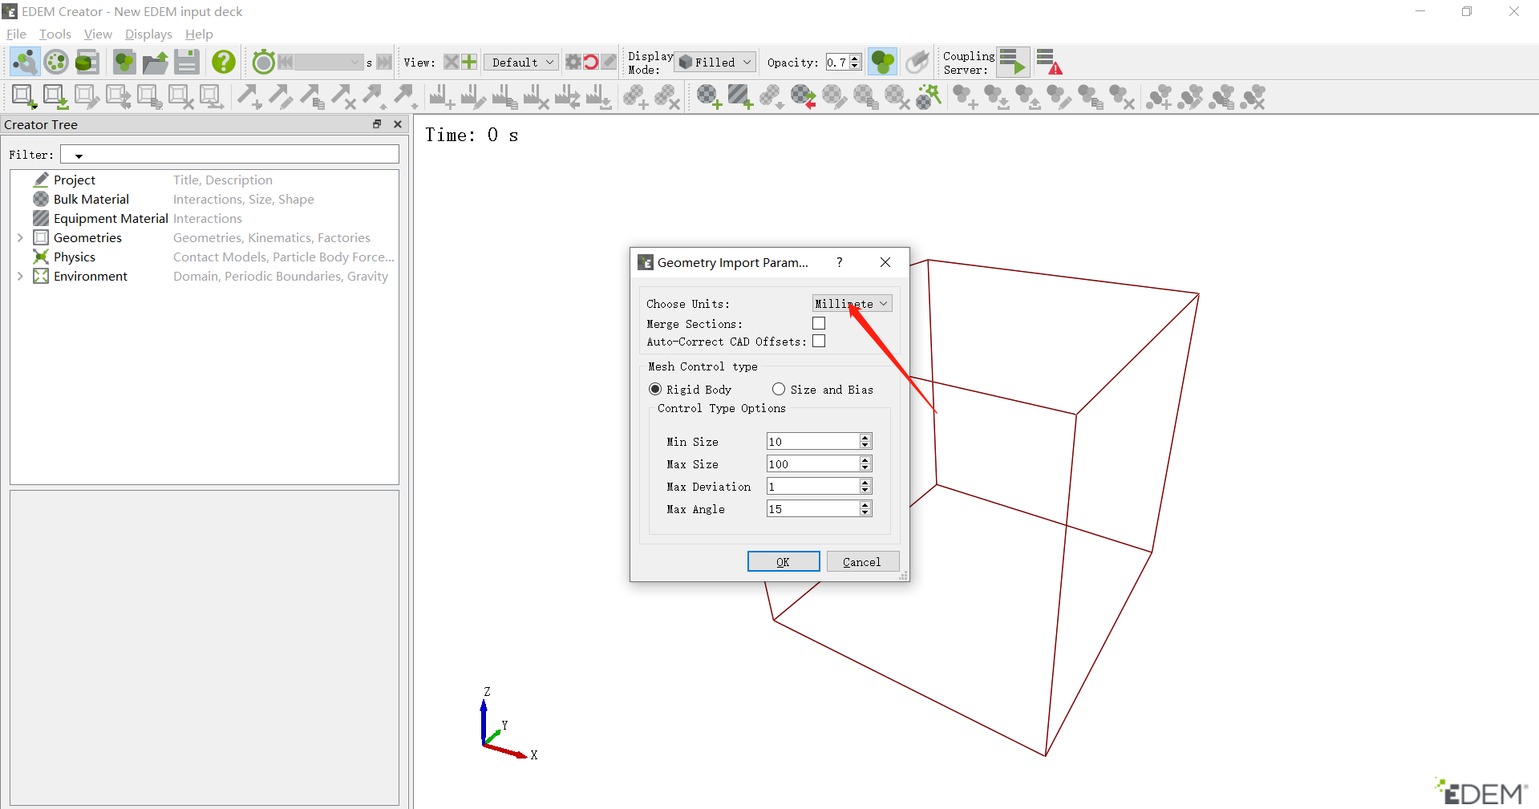1539x809 pixels.
Task: Decrease the Max Angle value
Action: pos(865,512)
